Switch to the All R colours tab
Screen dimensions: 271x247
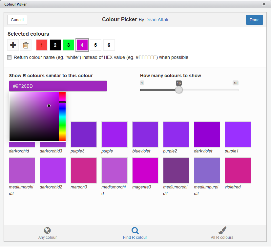pyautogui.click(x=222, y=233)
